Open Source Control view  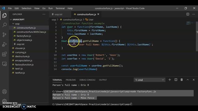pyautogui.click(x=4, y=35)
